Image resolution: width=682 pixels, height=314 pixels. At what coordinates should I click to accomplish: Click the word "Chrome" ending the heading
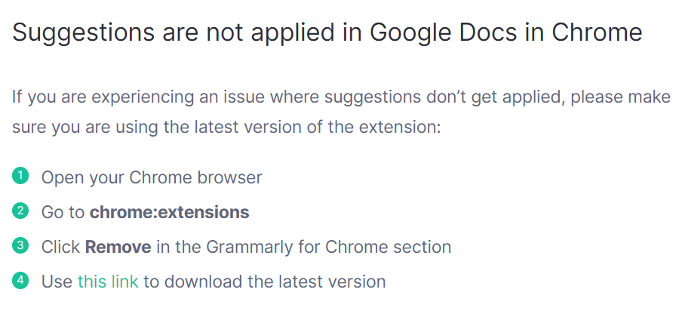coord(597,32)
